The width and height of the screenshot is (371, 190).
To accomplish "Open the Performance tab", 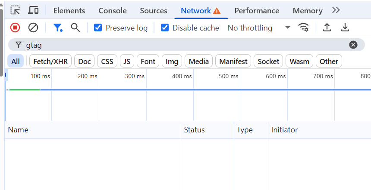I will (x=257, y=11).
